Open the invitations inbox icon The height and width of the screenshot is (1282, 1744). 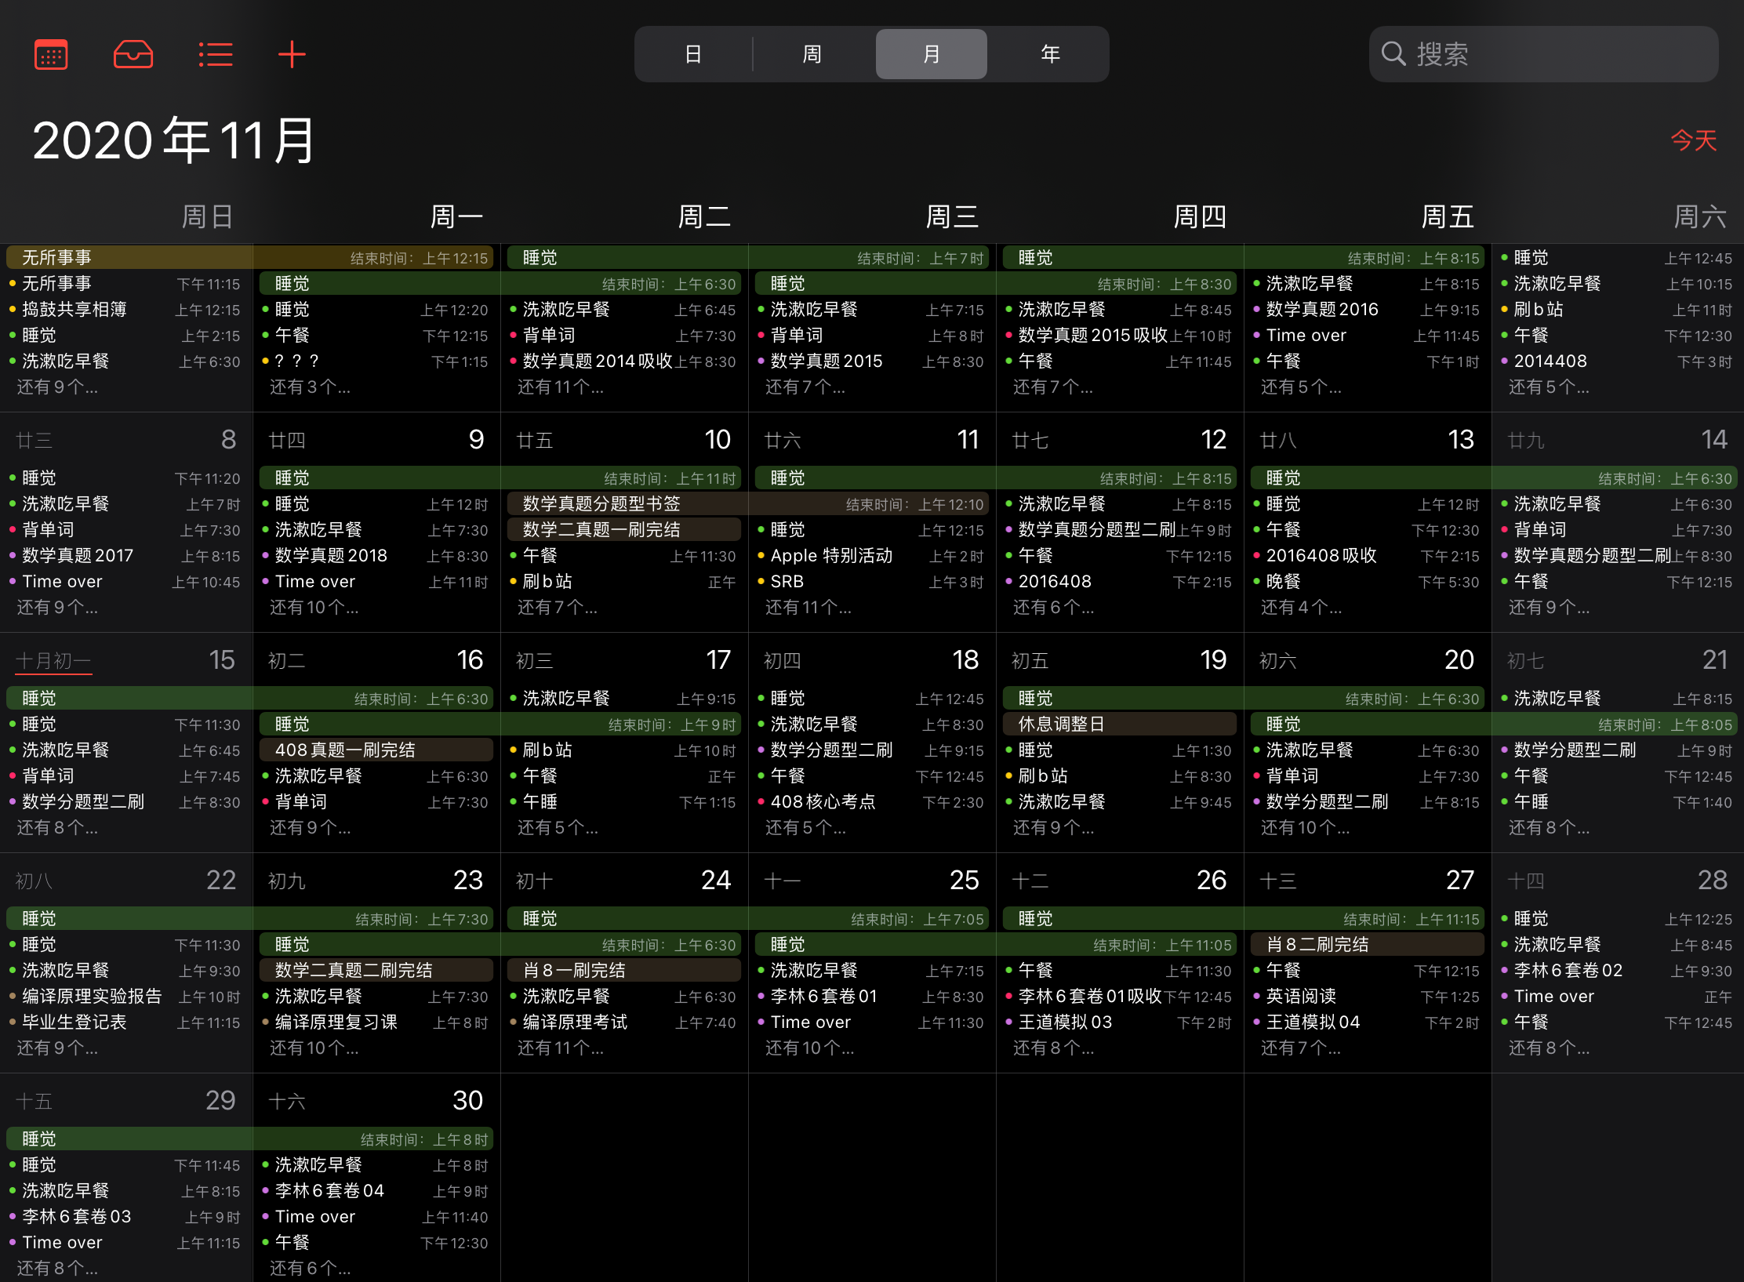(x=133, y=54)
